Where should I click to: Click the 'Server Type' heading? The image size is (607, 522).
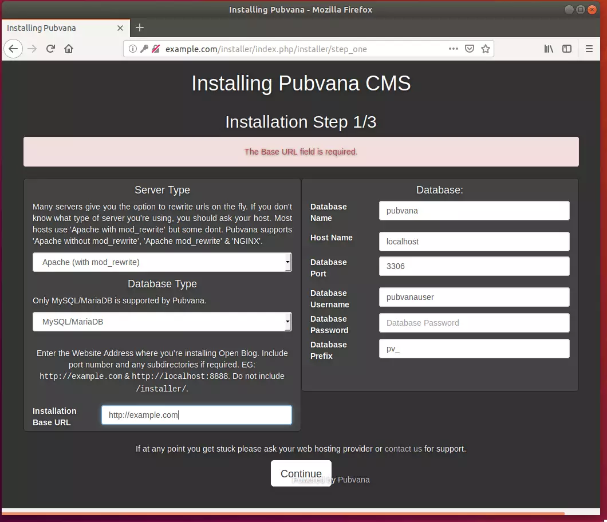pyautogui.click(x=162, y=190)
